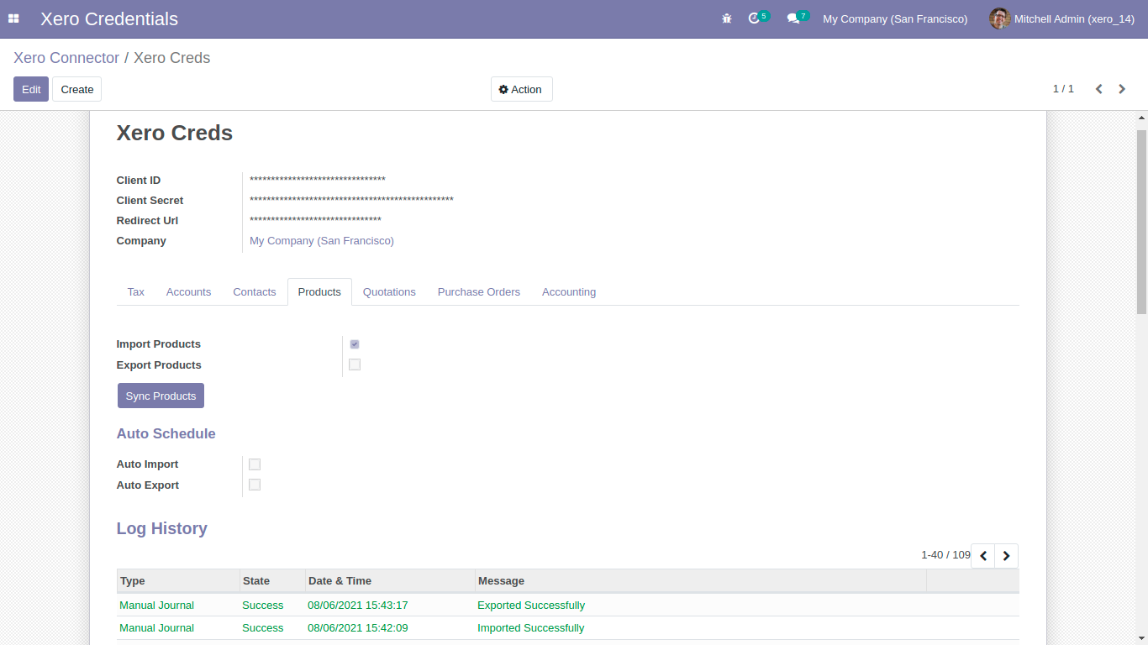Open the Action dropdown menu
This screenshot has width=1148, height=645.
tap(521, 89)
